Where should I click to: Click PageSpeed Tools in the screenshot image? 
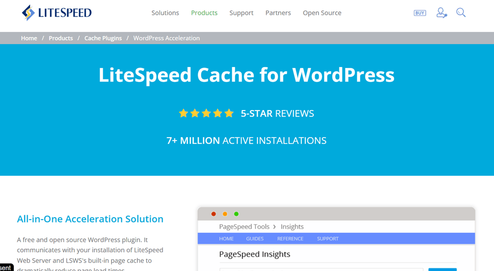coord(244,227)
